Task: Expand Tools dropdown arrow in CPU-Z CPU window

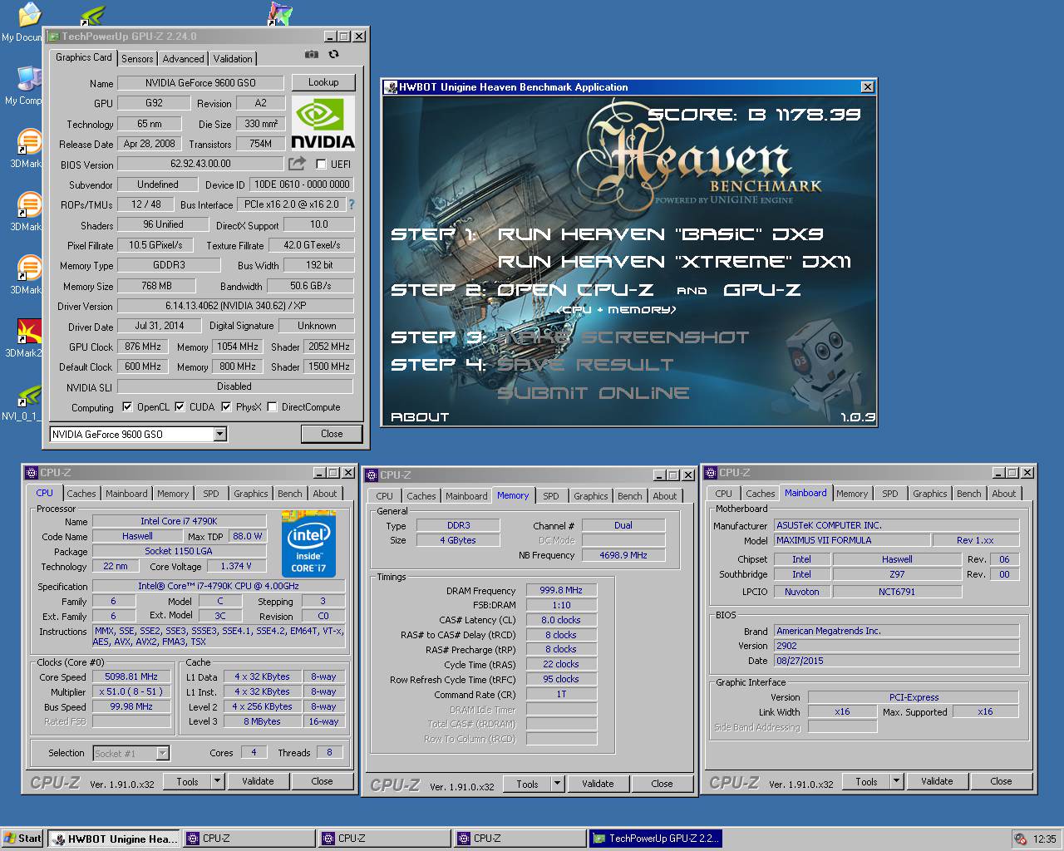Action: click(x=218, y=781)
